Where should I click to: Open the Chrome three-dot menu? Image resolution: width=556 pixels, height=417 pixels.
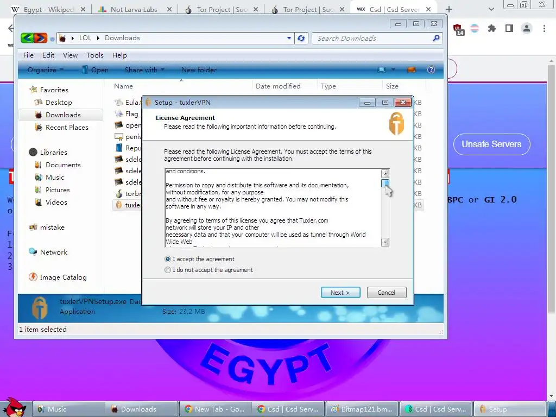[x=544, y=28]
